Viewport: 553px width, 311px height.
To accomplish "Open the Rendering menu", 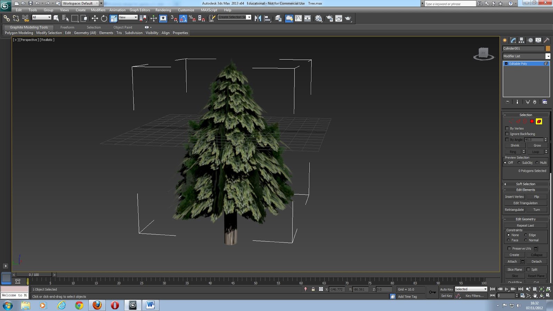I will tap(163, 10).
